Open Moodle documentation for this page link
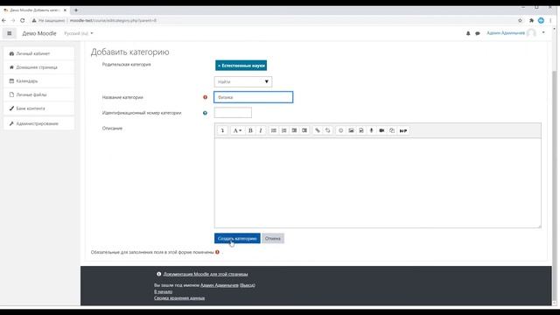The image size is (560, 315). pos(206,274)
